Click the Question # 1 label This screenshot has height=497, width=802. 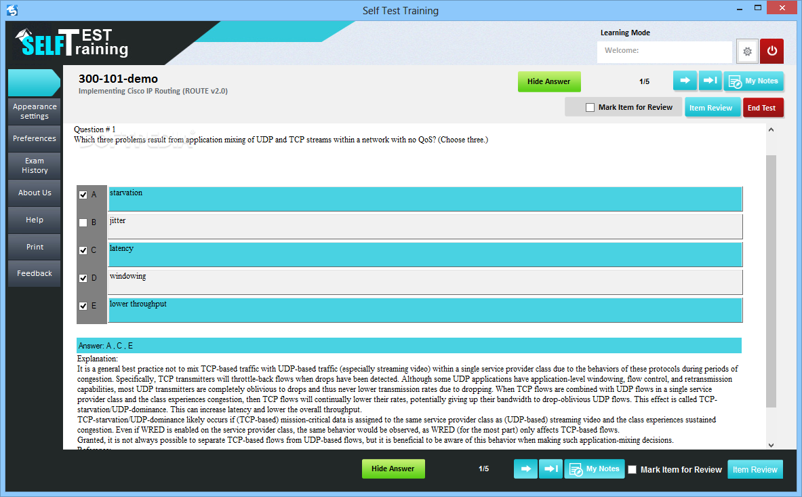(95, 130)
